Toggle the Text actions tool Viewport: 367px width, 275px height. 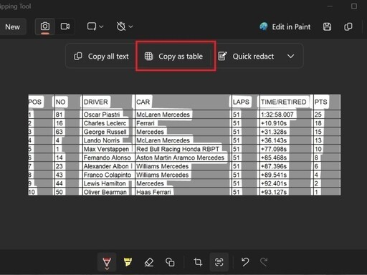click(219, 262)
